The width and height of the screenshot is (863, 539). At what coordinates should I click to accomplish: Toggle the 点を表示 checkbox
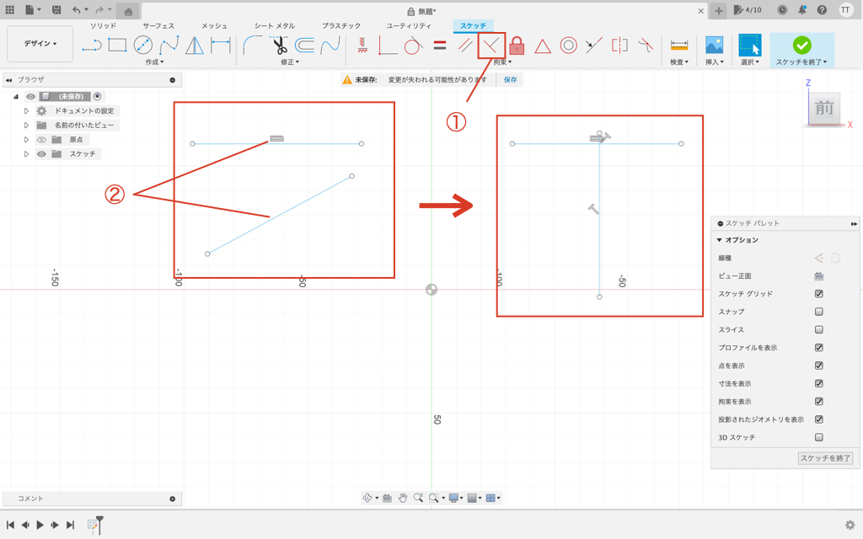pos(819,366)
